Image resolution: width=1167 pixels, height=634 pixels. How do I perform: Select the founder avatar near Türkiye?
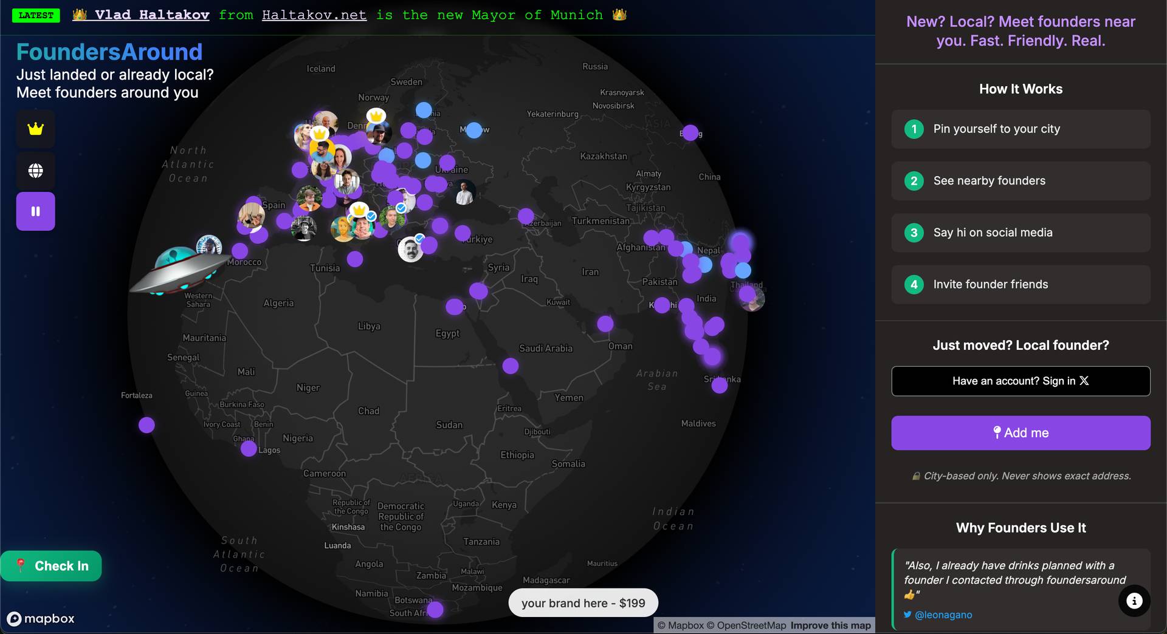tap(411, 249)
